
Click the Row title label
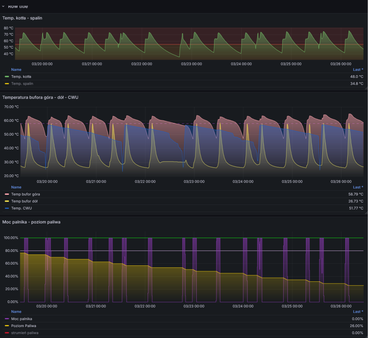(19, 6)
